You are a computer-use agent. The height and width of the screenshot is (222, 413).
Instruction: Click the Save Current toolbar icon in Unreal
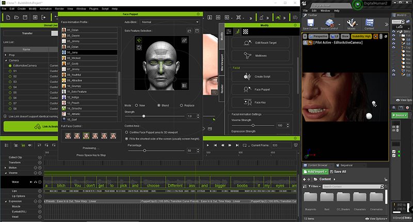click(310, 24)
